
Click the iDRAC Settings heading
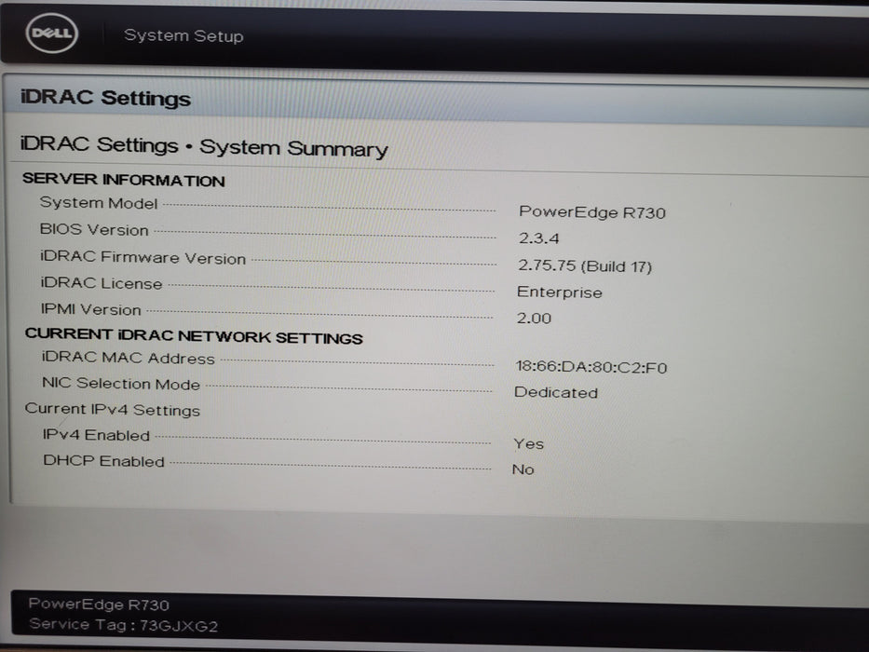[105, 98]
